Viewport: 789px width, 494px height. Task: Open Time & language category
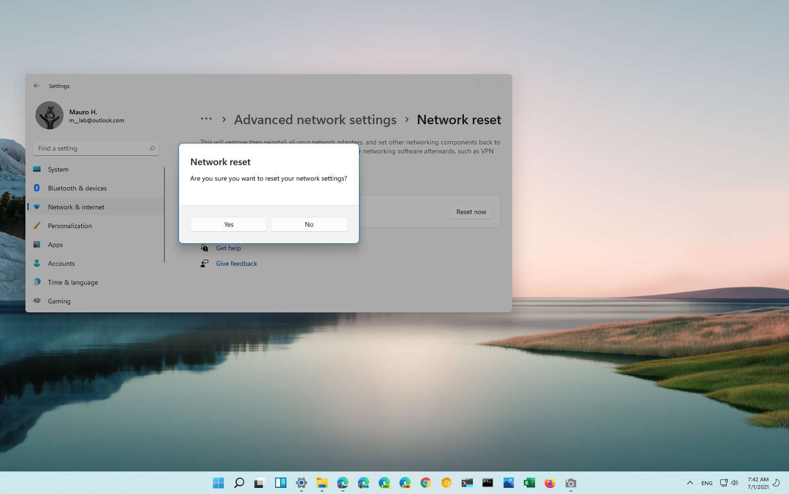[x=96, y=282]
